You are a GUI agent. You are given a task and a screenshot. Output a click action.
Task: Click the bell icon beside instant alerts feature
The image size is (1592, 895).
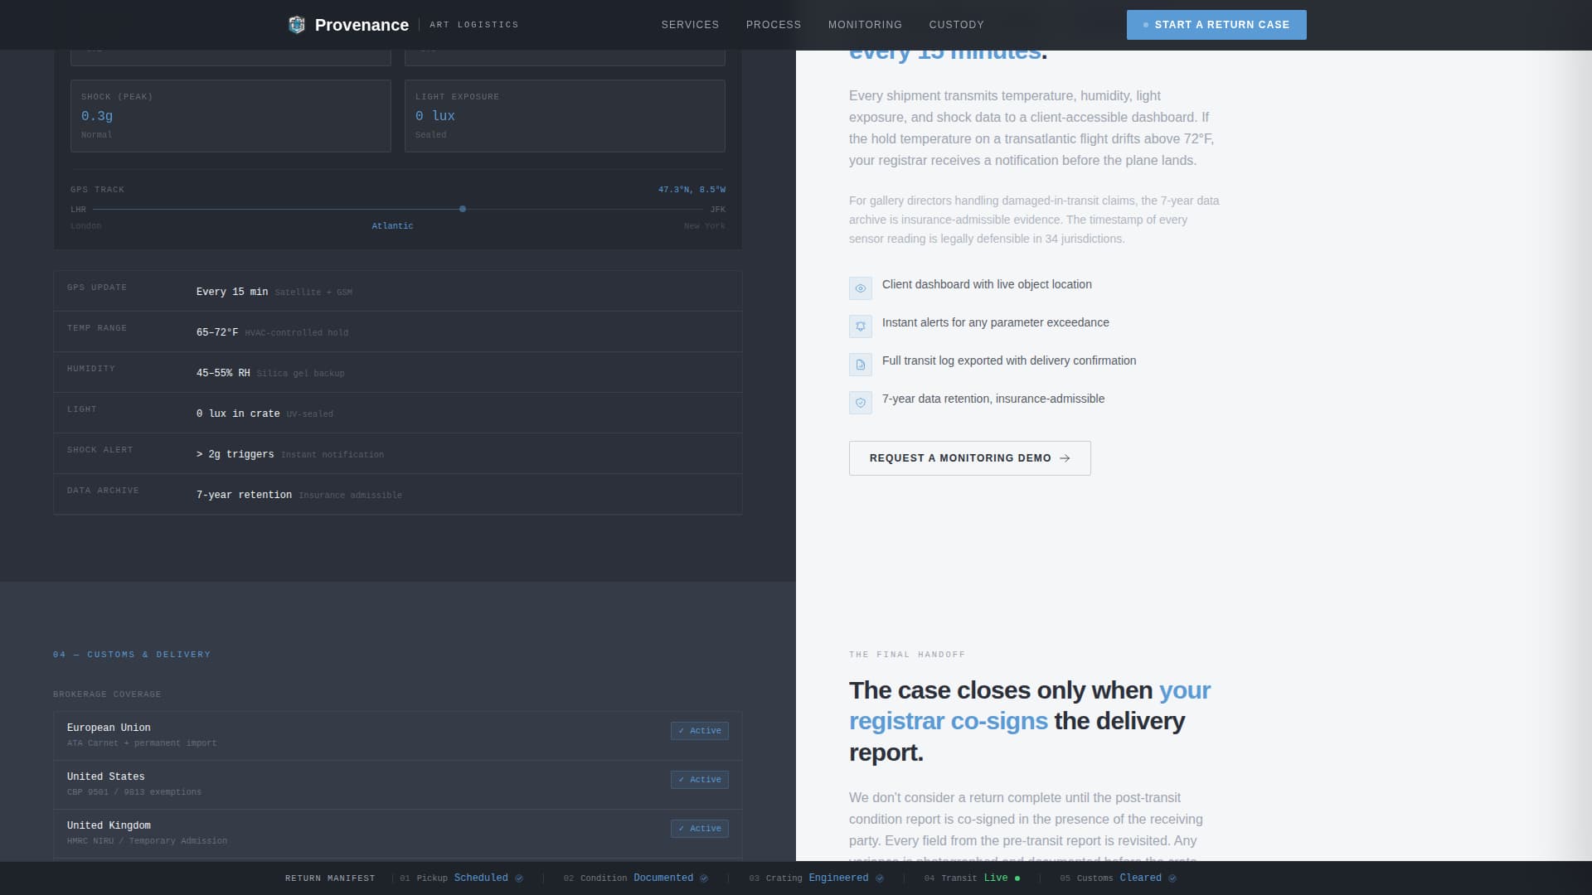coord(861,327)
